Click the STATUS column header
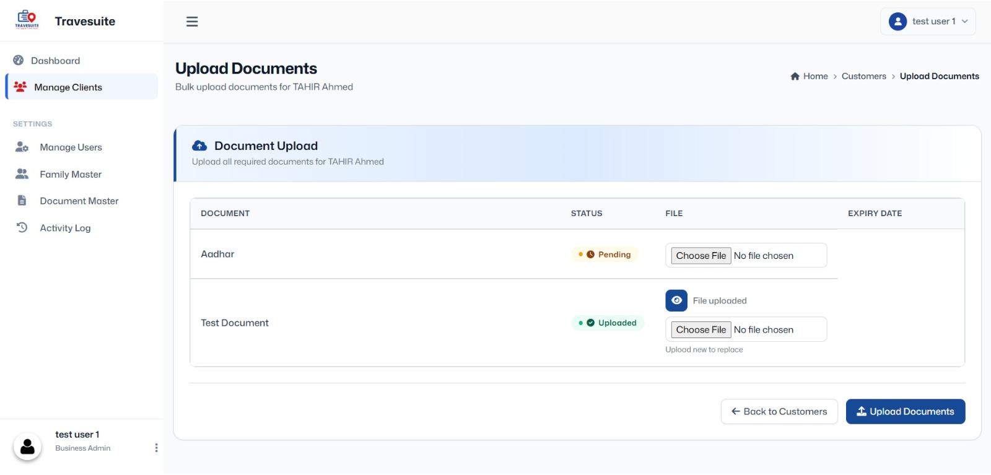Screen dimensions: 991x475 [587, 213]
